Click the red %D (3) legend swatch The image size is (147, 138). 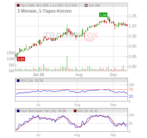click(75, 111)
